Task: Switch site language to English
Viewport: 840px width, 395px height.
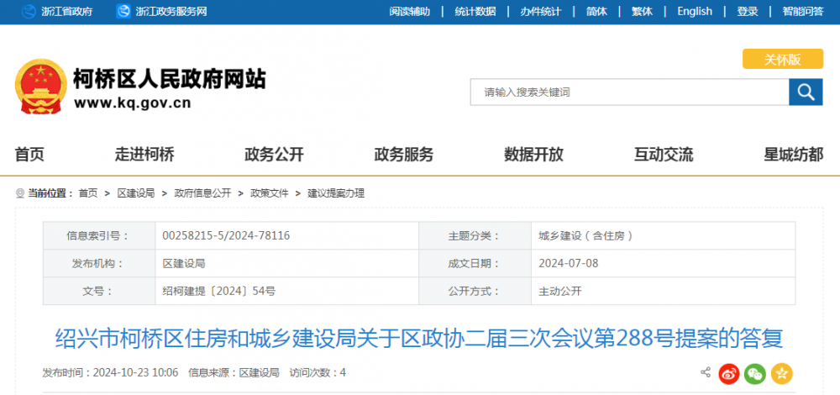Action: pos(695,11)
